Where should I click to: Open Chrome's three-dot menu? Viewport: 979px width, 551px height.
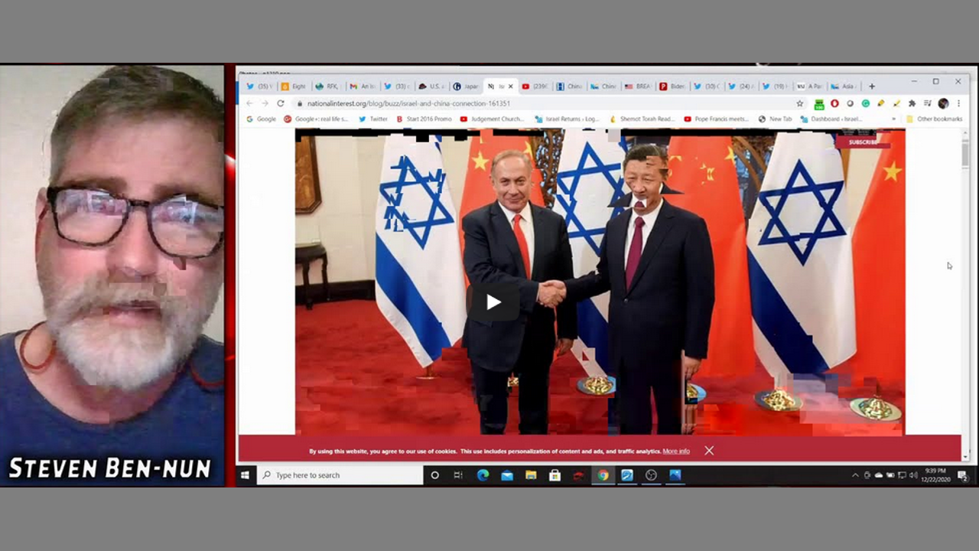point(958,103)
